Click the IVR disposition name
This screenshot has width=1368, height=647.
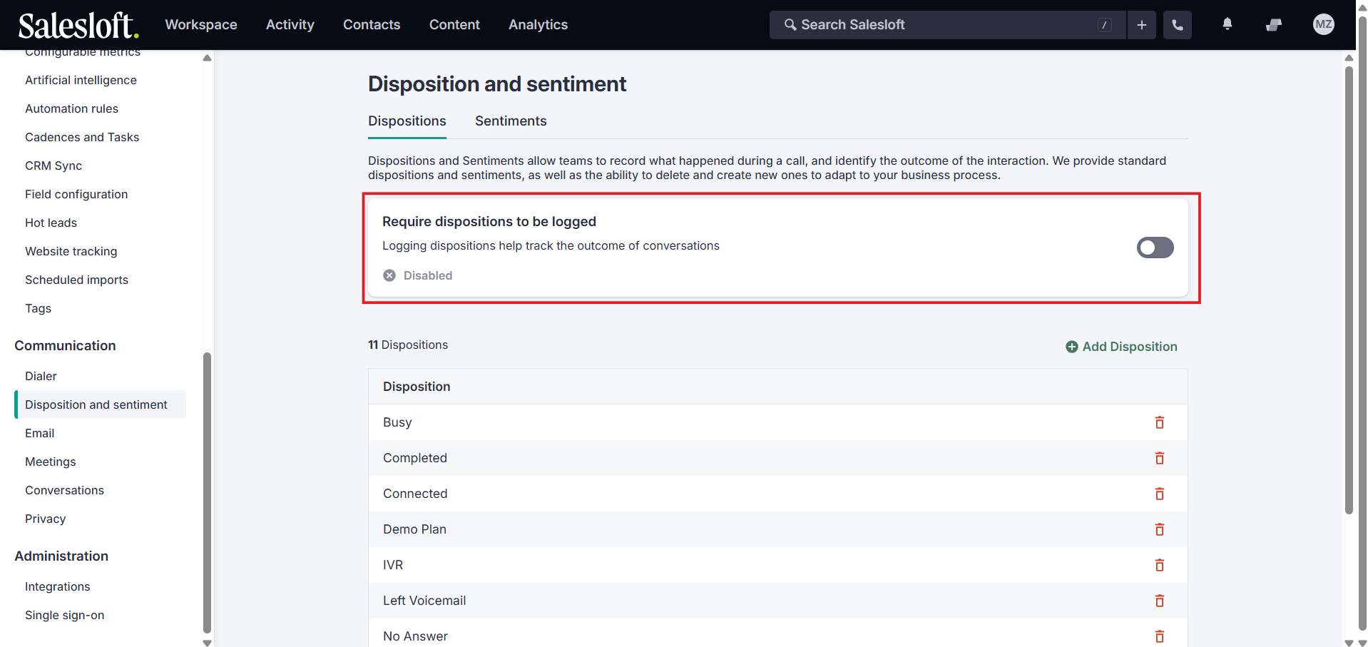pos(393,565)
